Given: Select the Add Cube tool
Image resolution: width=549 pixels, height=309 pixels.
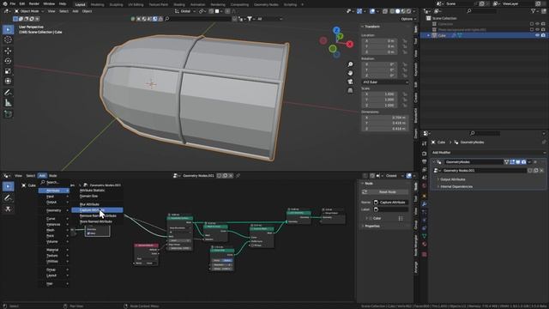Looking at the screenshot, I should [8, 114].
